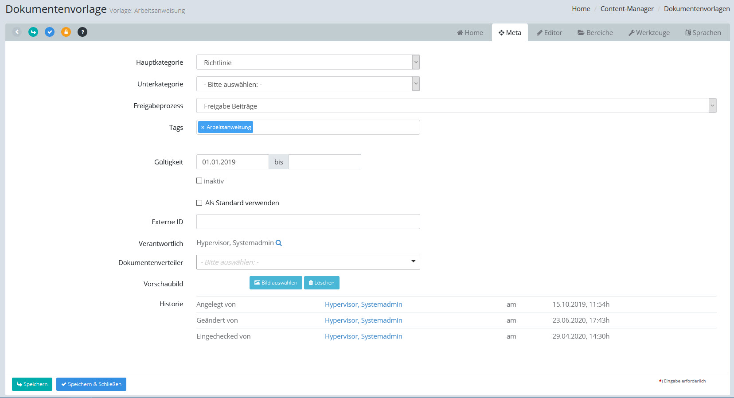Image resolution: width=734 pixels, height=398 pixels.
Task: Click the teal save icon in toolbar
Action: click(33, 32)
